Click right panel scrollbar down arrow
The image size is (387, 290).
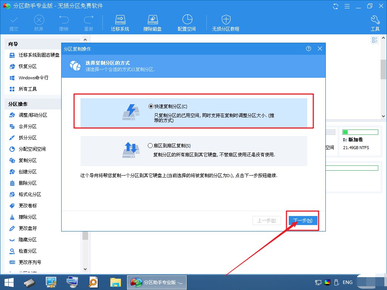coord(383,116)
